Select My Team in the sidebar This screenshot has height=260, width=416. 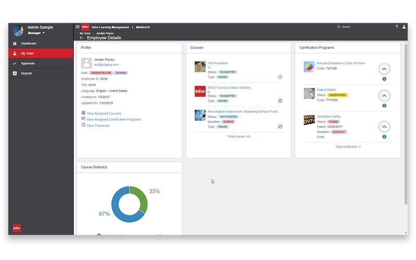pos(41,54)
